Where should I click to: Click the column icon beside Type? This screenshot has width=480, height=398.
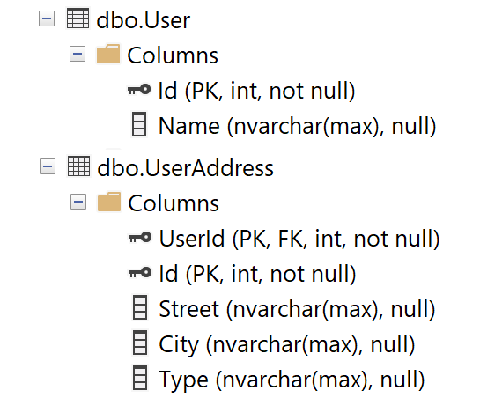pyautogui.click(x=140, y=378)
